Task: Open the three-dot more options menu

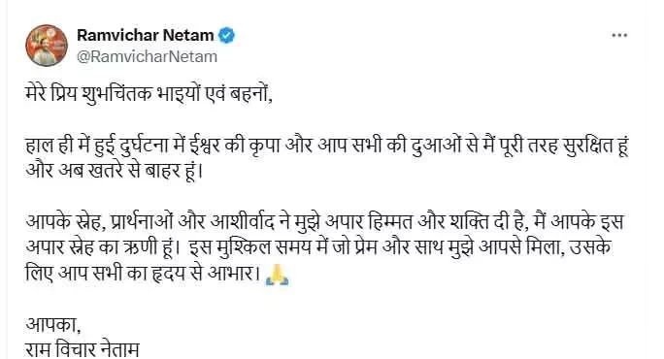Action: pos(619,36)
